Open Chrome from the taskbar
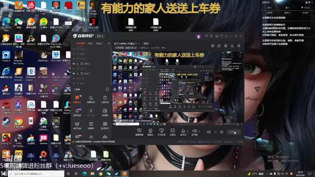Screen dimensions: 315x177 100,173
